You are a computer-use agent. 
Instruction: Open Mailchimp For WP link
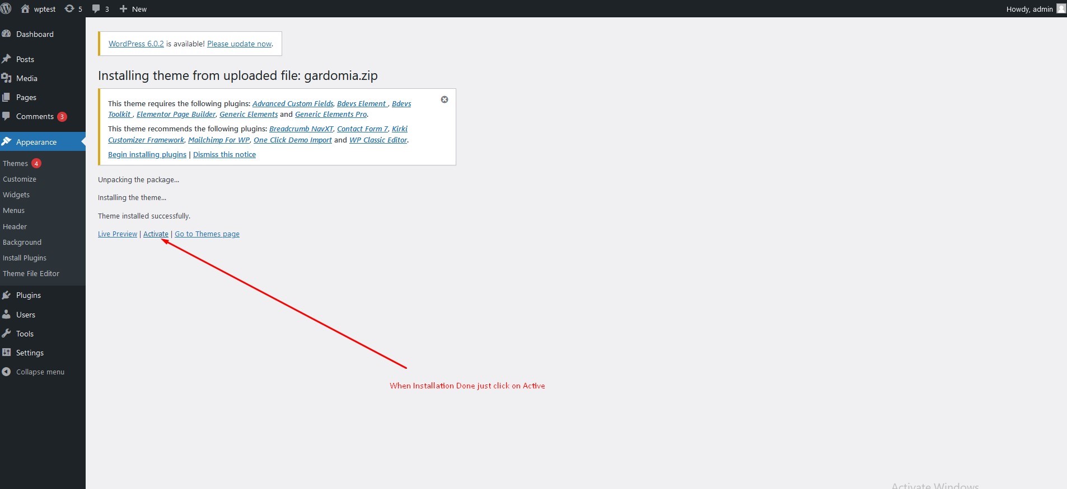[x=219, y=140]
